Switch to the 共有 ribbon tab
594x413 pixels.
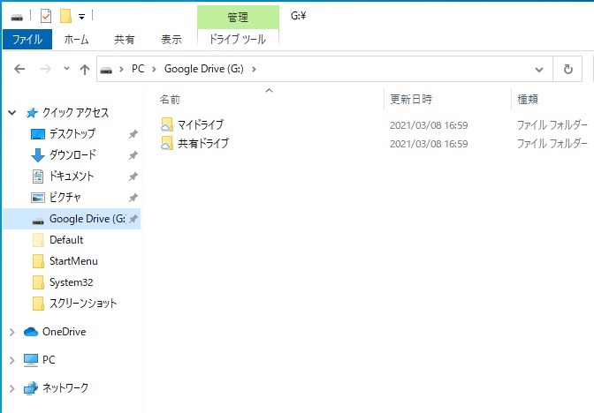pos(125,40)
